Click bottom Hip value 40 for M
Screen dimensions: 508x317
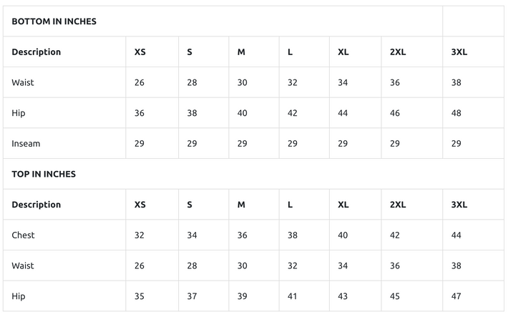tap(243, 113)
